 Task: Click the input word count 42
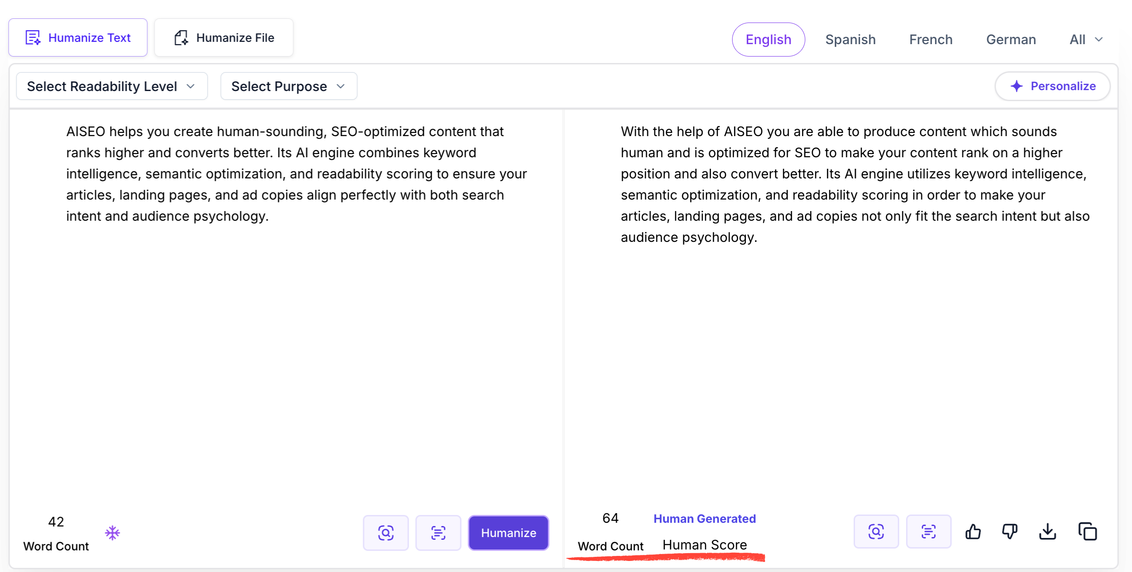[56, 522]
